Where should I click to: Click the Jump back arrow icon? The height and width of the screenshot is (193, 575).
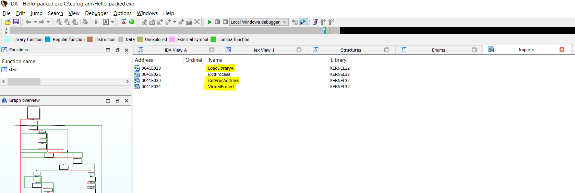point(28,22)
